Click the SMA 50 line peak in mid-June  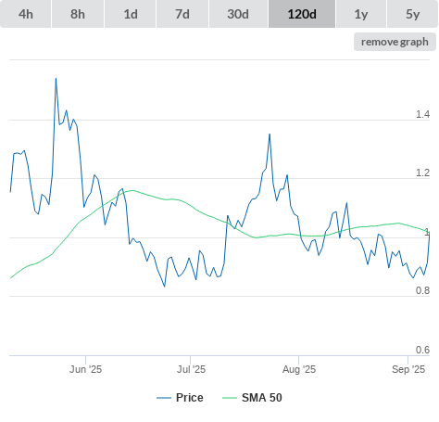[x=132, y=190]
